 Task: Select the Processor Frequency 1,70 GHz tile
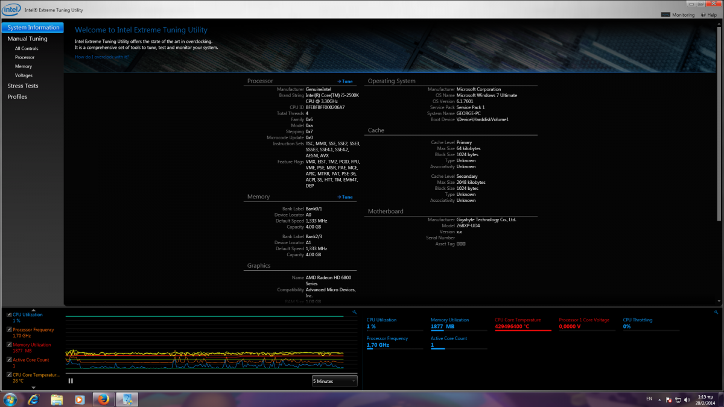[x=395, y=342]
